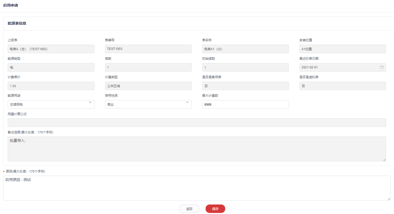Viewport: 394px width, 214px height.
Task: Click the 计量类型 field 公共区域
Action: point(148,86)
